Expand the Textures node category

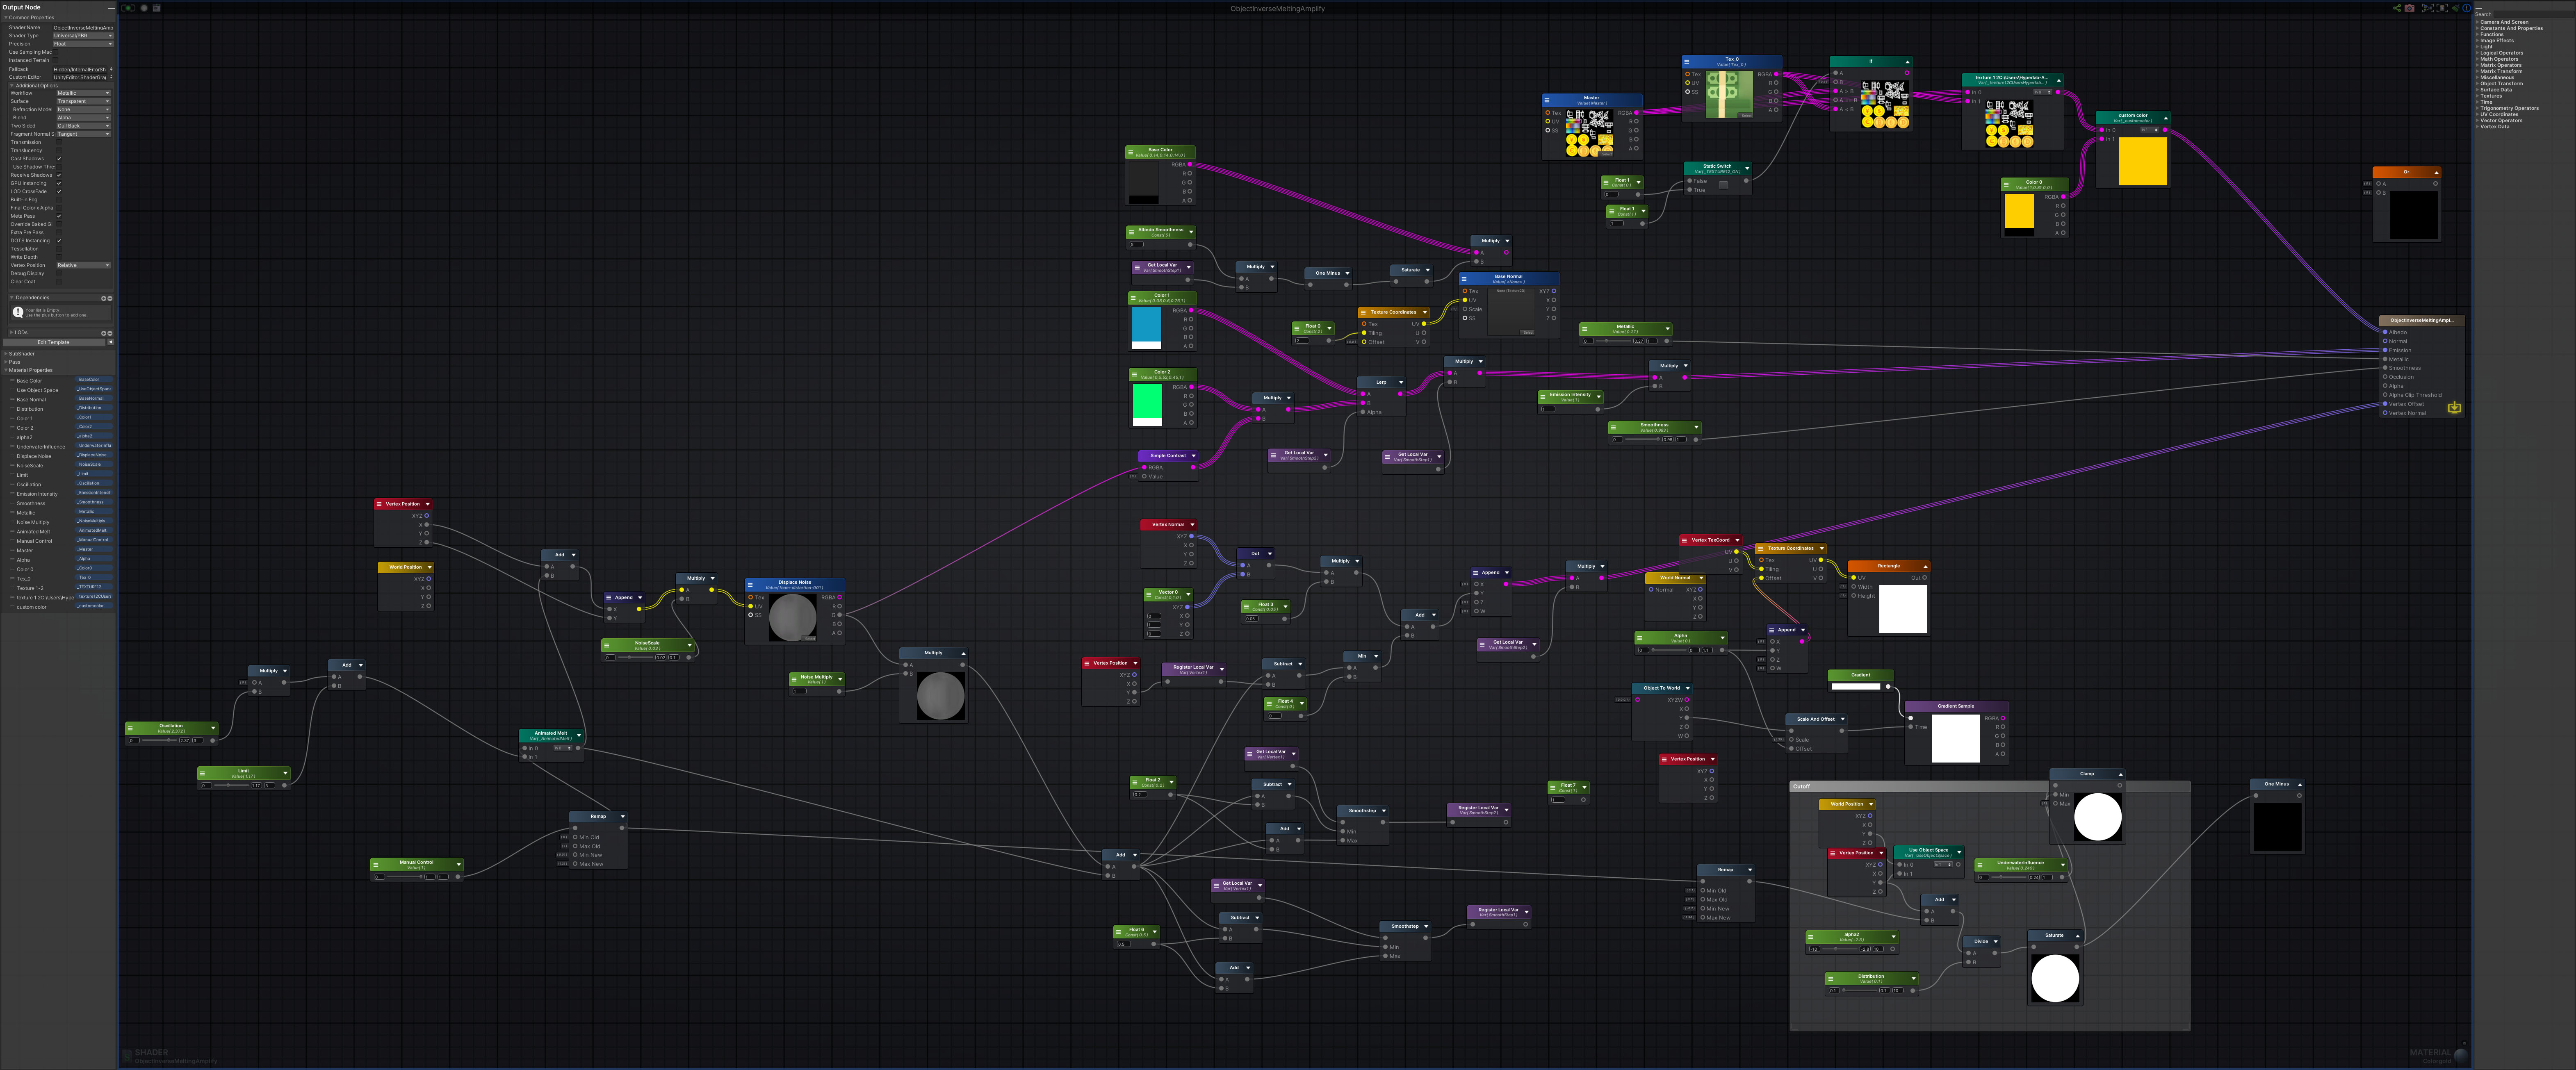(x=2491, y=96)
